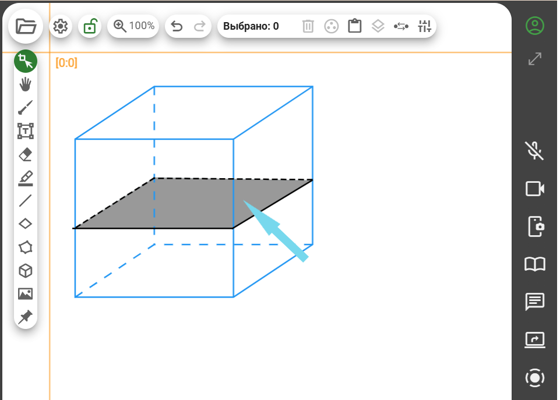Choose the brush drawing tool
Image resolution: width=560 pixels, height=400 pixels.
coord(26,108)
